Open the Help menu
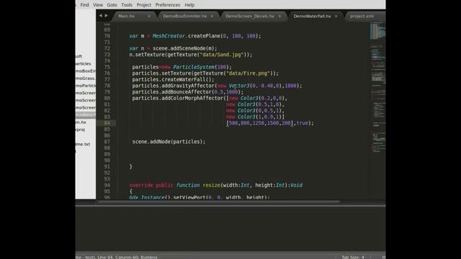The height and width of the screenshot is (259, 461). (189, 5)
